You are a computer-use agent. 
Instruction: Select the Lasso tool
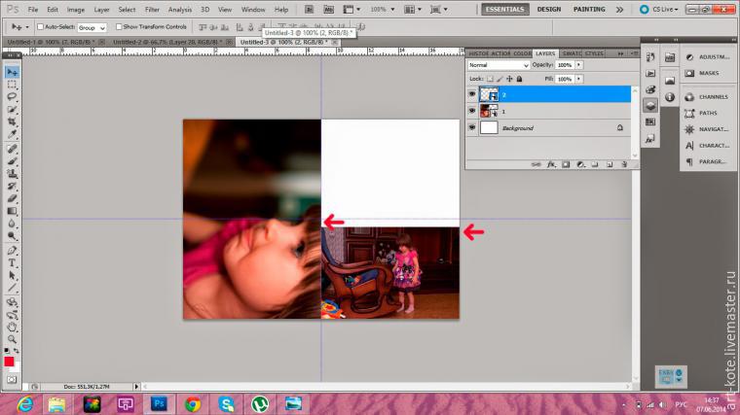pyautogui.click(x=12, y=97)
